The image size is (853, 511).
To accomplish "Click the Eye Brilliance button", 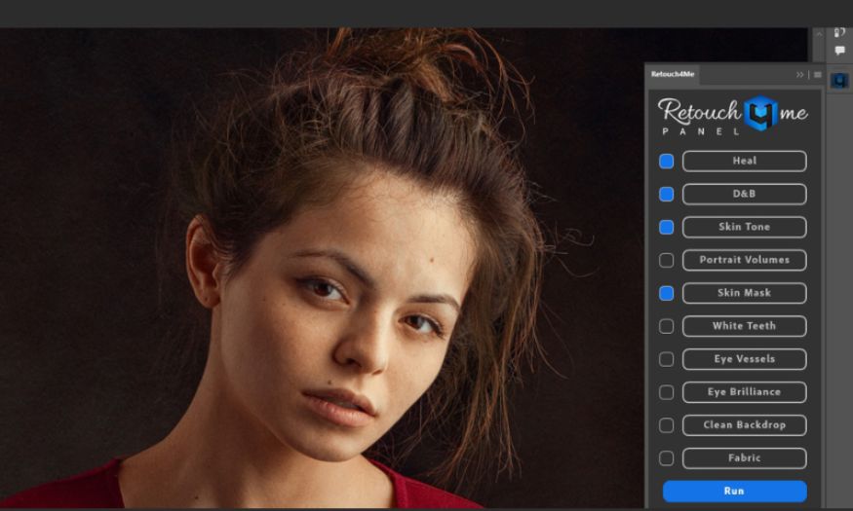I will click(744, 392).
